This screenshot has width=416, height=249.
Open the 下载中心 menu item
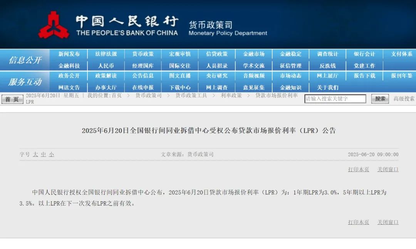180,88
